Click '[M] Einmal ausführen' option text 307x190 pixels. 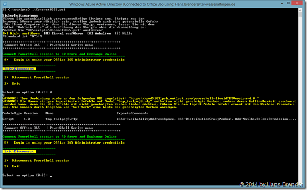(63, 33)
